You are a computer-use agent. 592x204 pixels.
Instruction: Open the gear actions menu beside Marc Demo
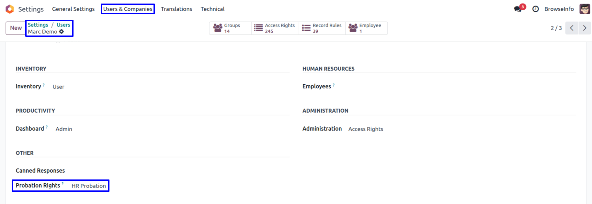pyautogui.click(x=62, y=32)
